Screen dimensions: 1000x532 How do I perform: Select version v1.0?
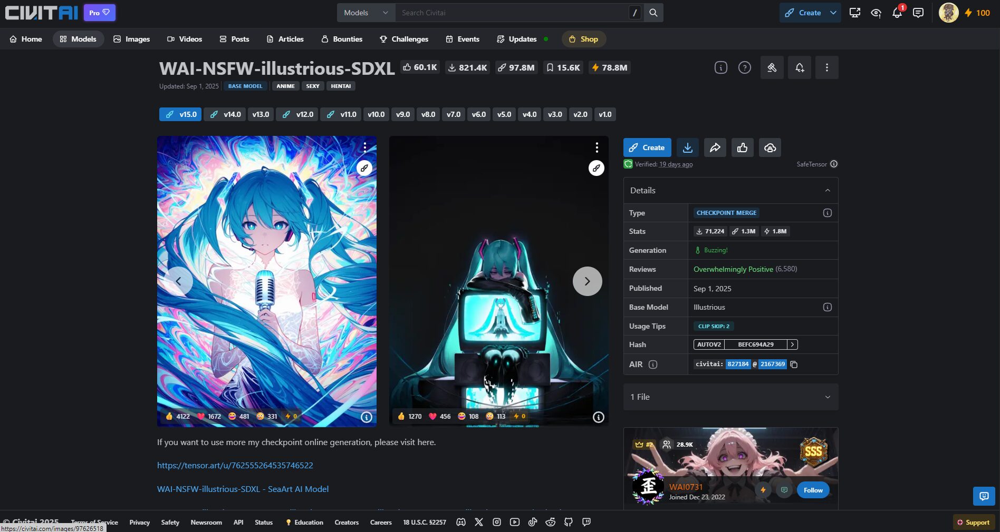point(605,114)
